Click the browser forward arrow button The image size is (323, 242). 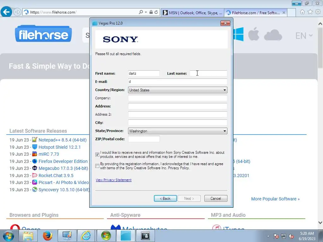click(17, 12)
